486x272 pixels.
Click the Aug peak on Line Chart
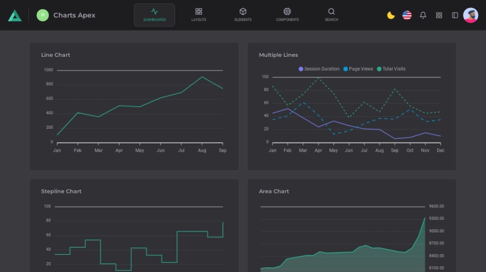click(x=202, y=77)
